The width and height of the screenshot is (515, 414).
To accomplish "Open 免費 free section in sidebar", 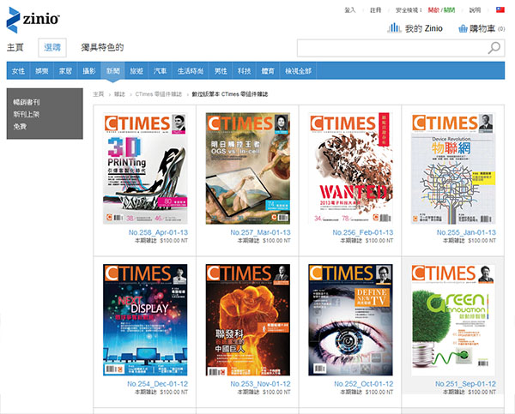I will click(20, 126).
